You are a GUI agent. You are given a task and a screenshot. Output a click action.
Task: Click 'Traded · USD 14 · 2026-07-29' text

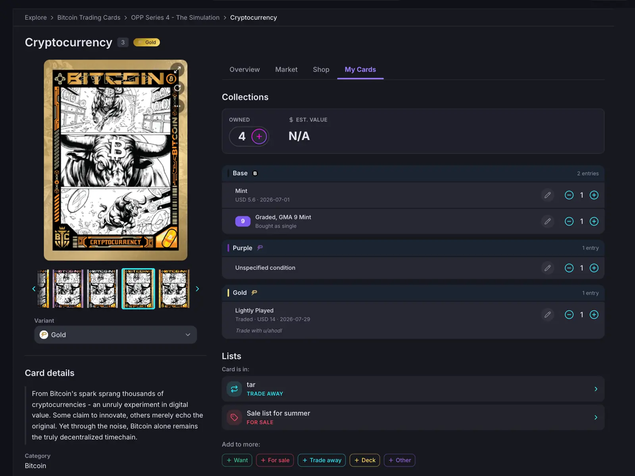[273, 319]
